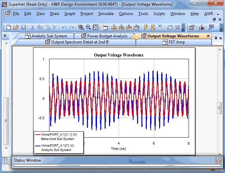Screen dimensions: 225x173
Task: Click the View All fit icon
Action: 96,27
